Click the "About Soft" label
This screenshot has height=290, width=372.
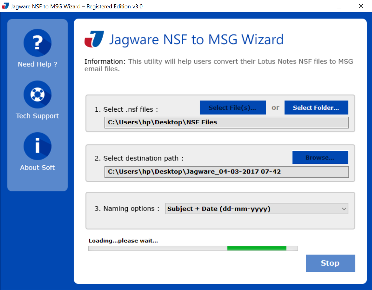click(x=38, y=167)
